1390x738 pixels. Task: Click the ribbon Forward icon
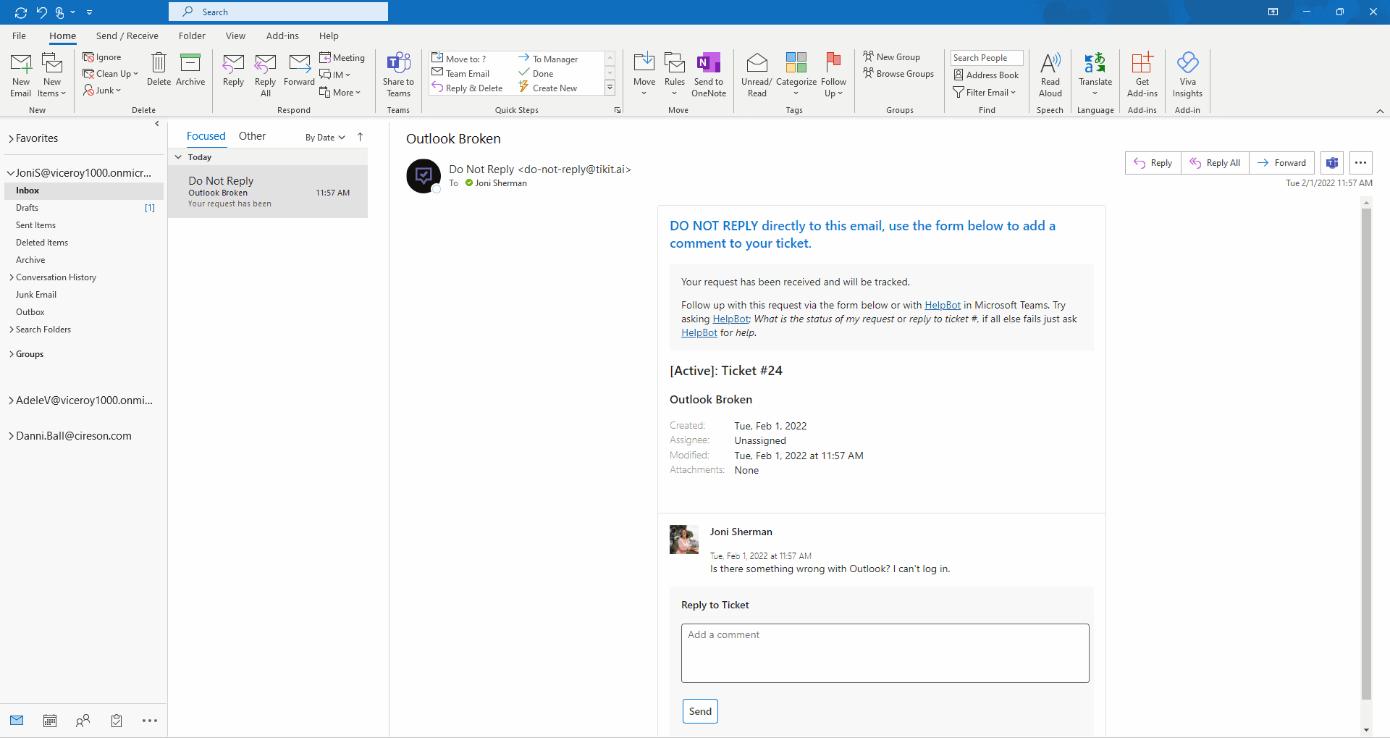click(x=299, y=64)
